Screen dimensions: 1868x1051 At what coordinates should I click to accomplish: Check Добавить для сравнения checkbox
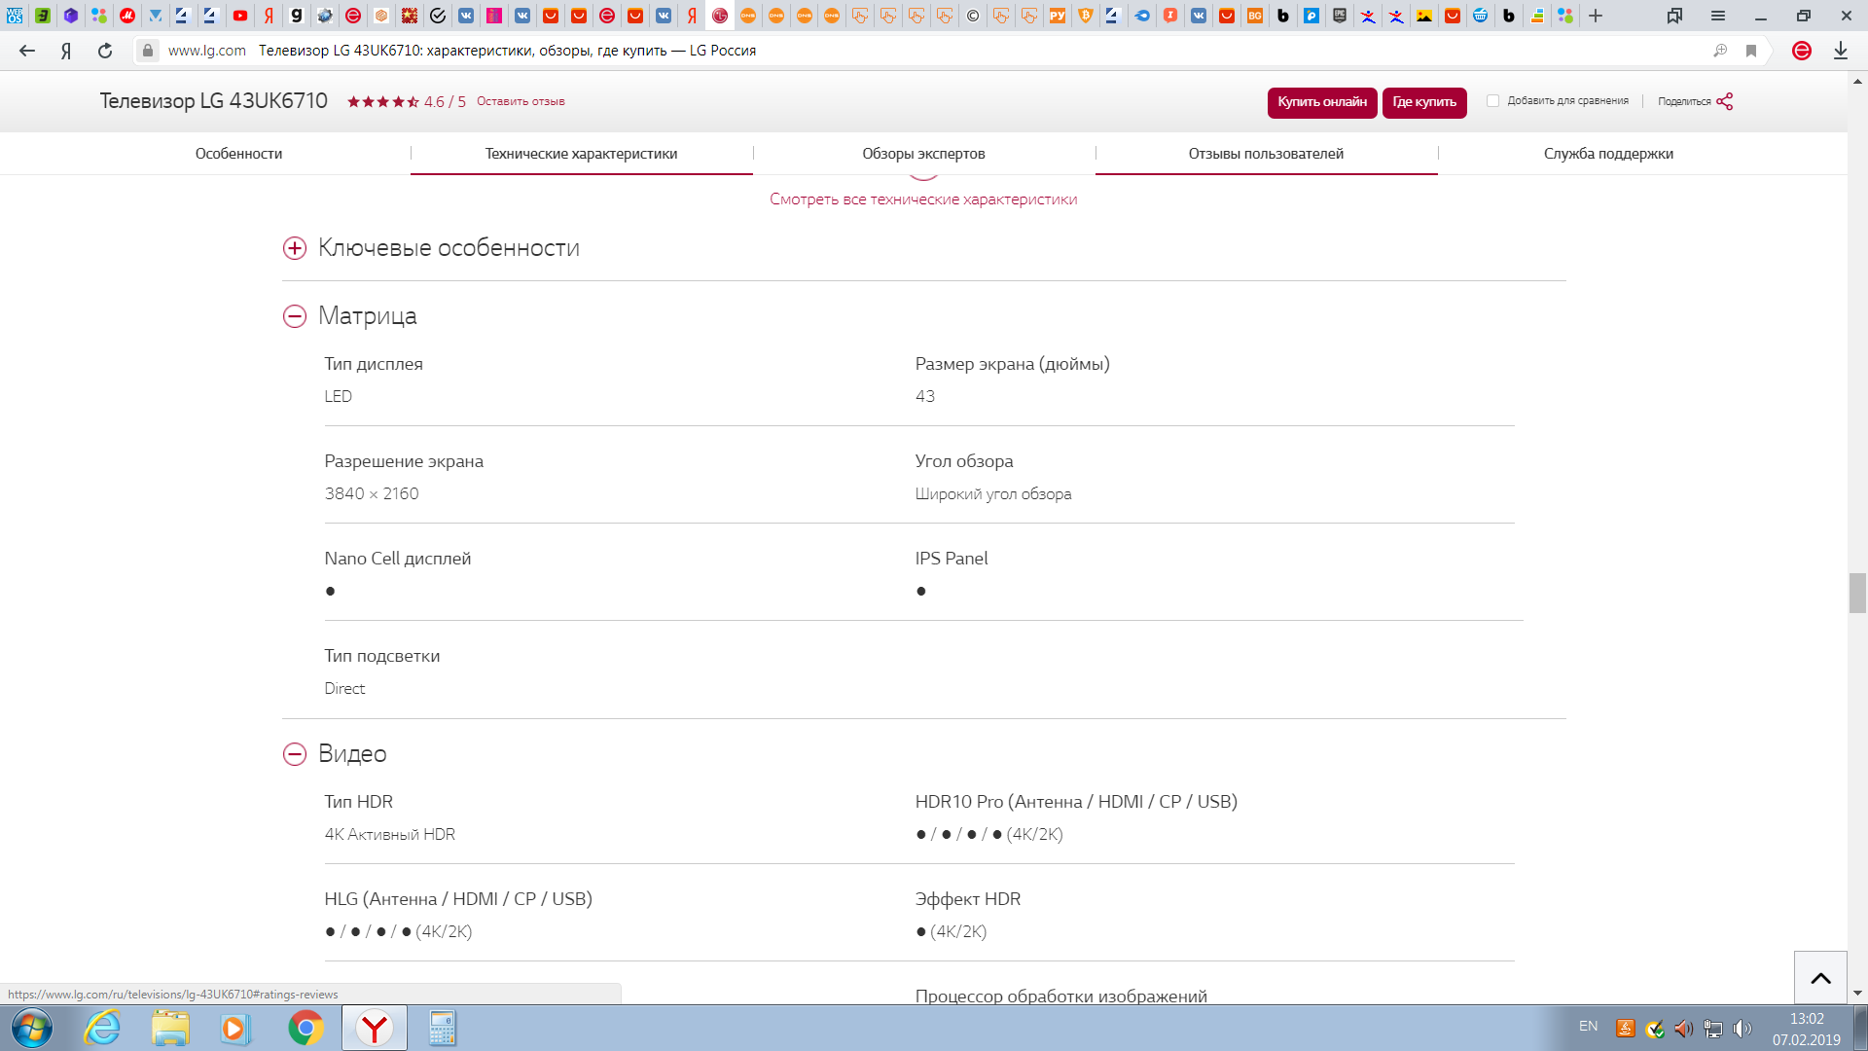tap(1492, 101)
